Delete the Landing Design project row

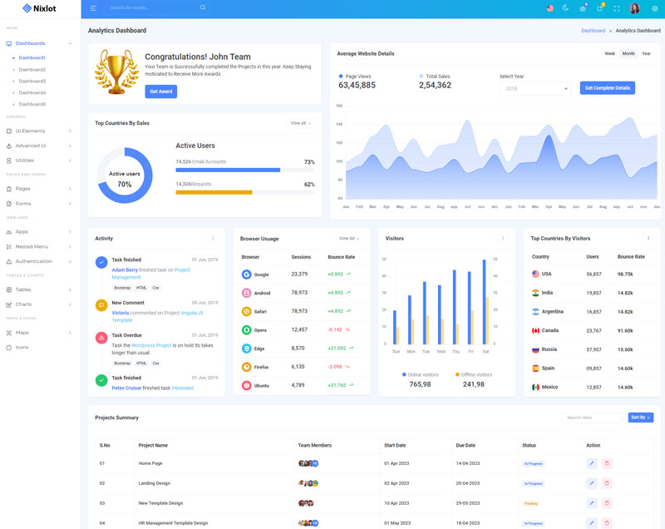click(607, 483)
